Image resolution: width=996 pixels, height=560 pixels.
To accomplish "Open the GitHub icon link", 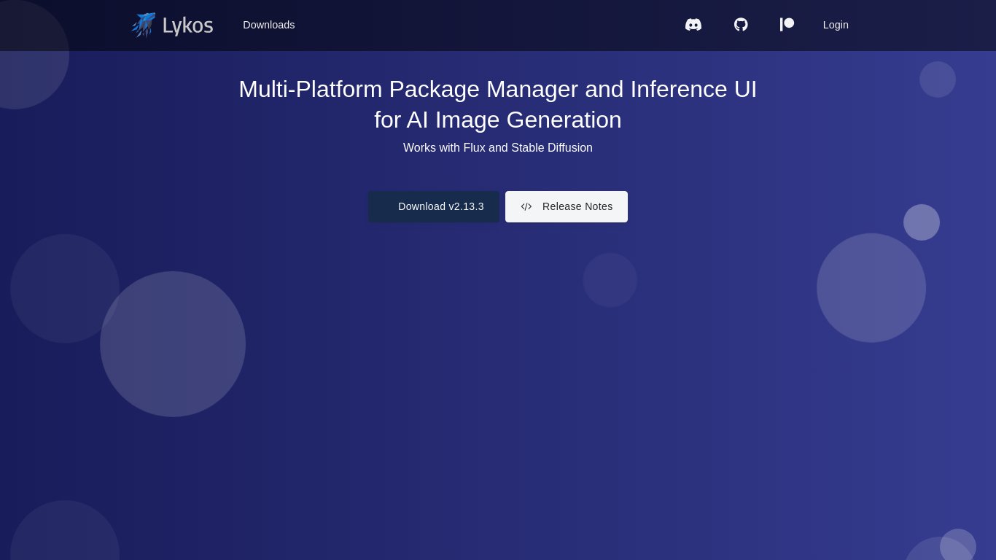I will [x=741, y=25].
